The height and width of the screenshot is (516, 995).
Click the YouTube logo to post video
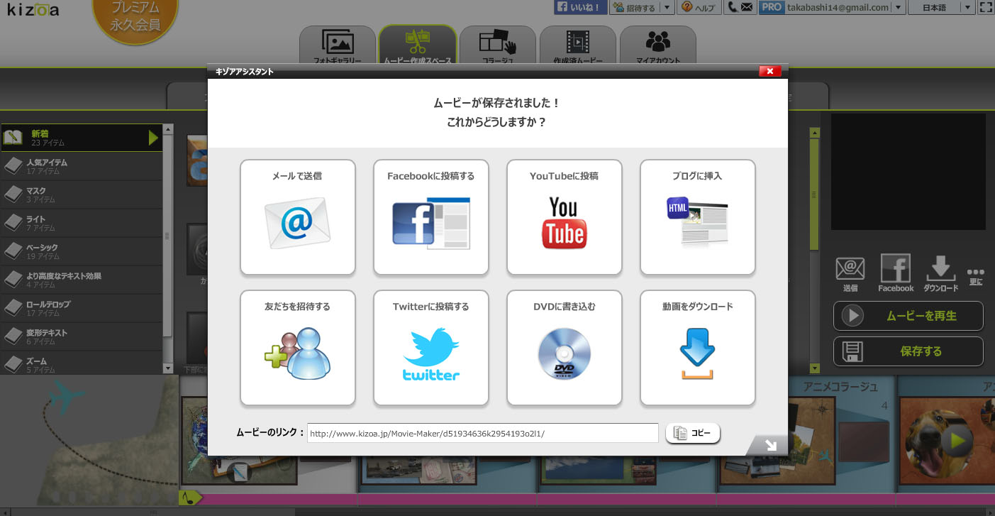[564, 224]
